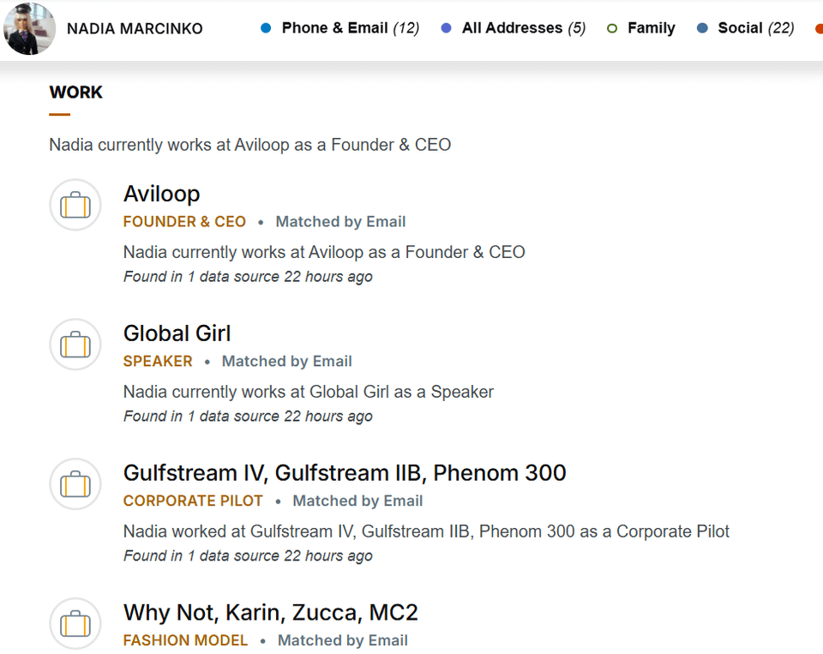823x654 pixels.
Task: Click the purple dot before All Addresses
Action: pos(446,28)
